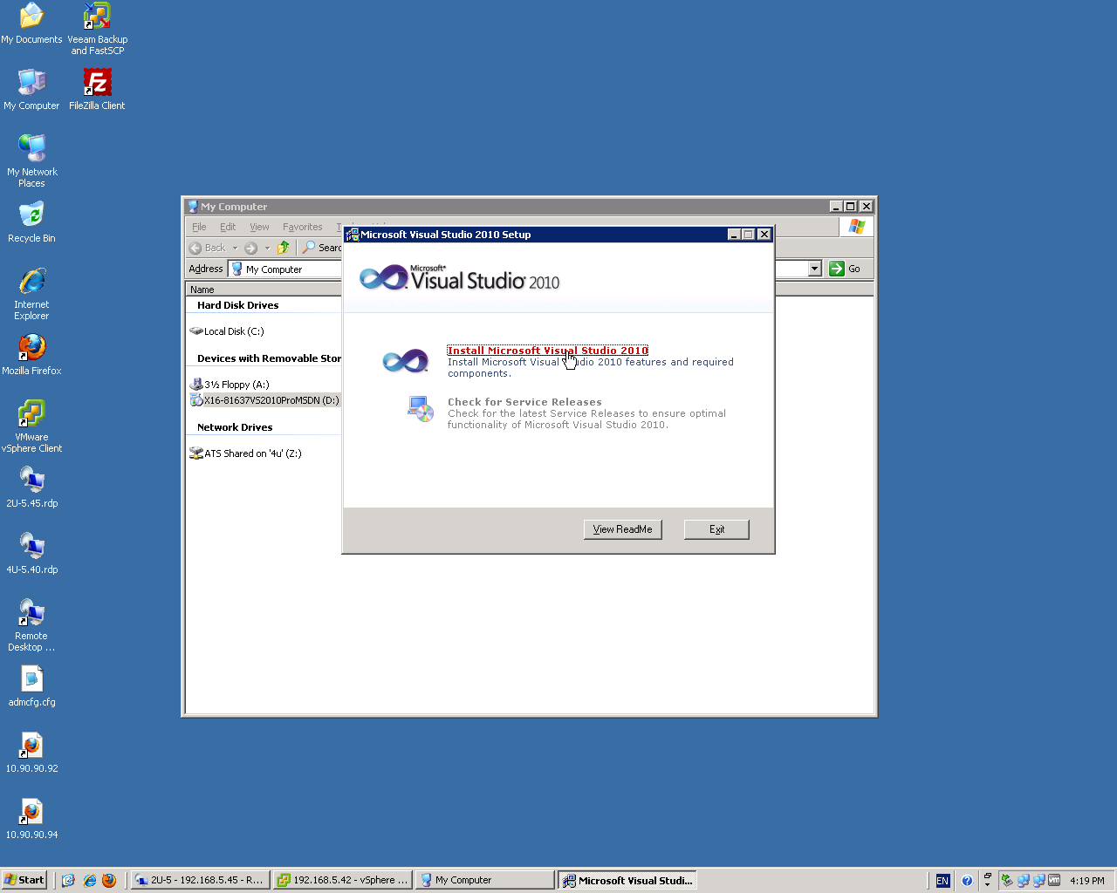Click the Hard Disk Drives group heading
1117x893 pixels.
click(238, 305)
